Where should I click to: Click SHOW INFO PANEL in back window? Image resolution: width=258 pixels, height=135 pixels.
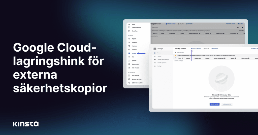coord(230,24)
